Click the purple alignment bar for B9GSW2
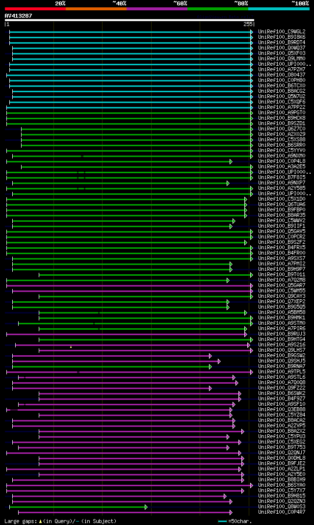314x525 pixels. click(112, 356)
